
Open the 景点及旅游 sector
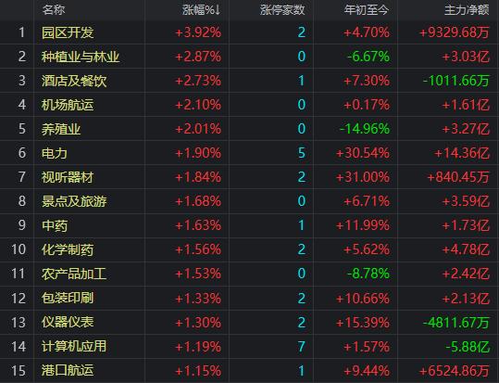(x=74, y=201)
